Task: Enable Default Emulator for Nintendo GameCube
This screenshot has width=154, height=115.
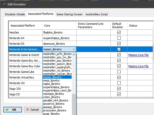Action: point(119,72)
